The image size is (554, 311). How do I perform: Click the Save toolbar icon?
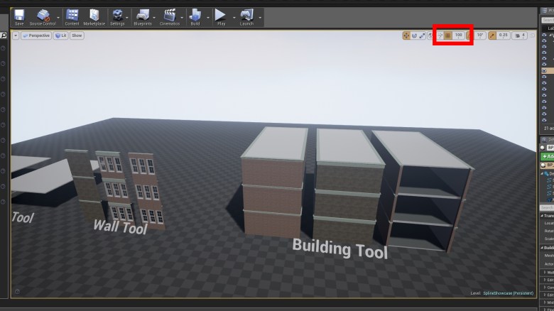(19, 16)
